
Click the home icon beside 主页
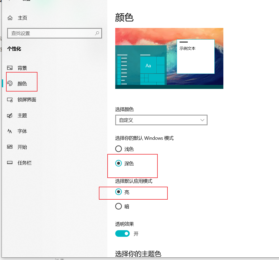[x=10, y=18]
